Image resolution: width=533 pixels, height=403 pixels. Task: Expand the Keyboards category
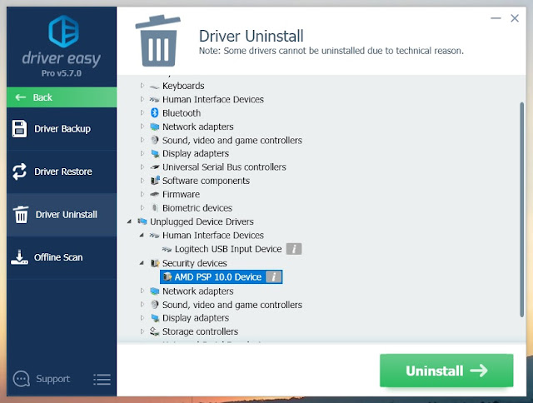[142, 86]
